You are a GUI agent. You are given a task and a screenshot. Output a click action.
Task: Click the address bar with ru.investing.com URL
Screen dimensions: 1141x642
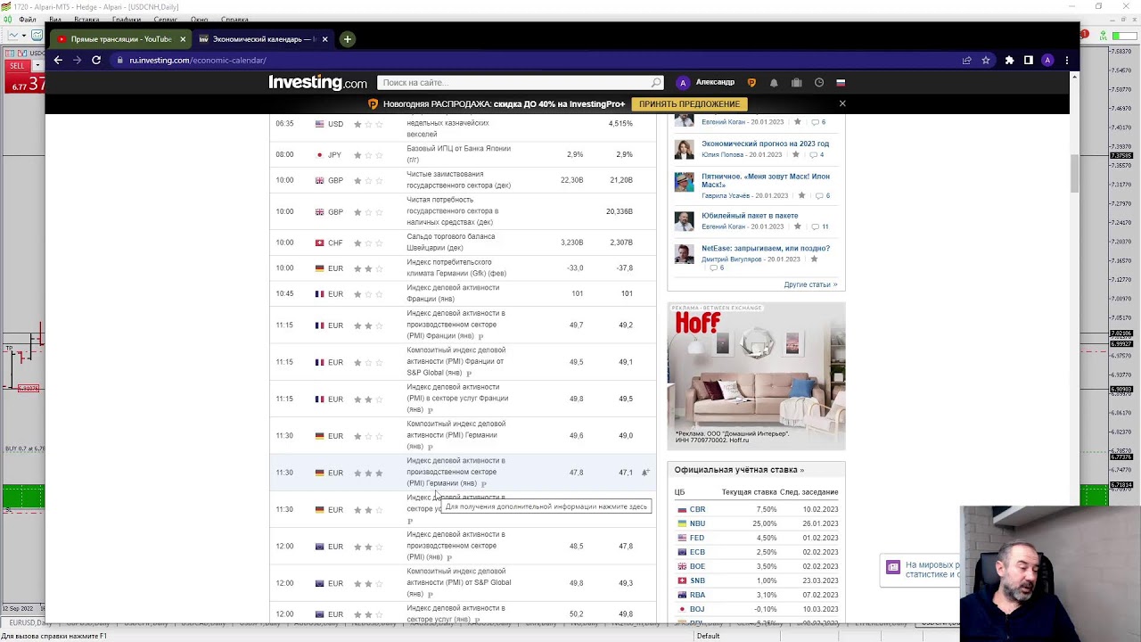click(x=535, y=60)
